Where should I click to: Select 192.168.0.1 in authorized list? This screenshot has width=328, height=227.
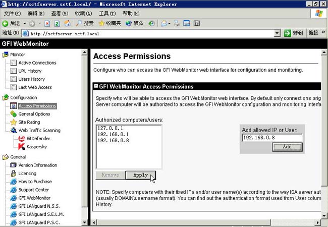tap(113, 134)
